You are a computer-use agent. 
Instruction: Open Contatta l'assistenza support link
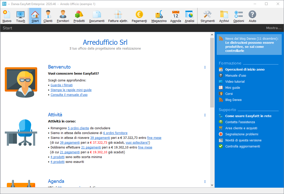click(240, 122)
